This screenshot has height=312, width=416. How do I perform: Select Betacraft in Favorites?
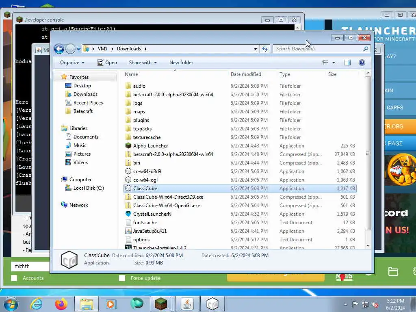[83, 111]
